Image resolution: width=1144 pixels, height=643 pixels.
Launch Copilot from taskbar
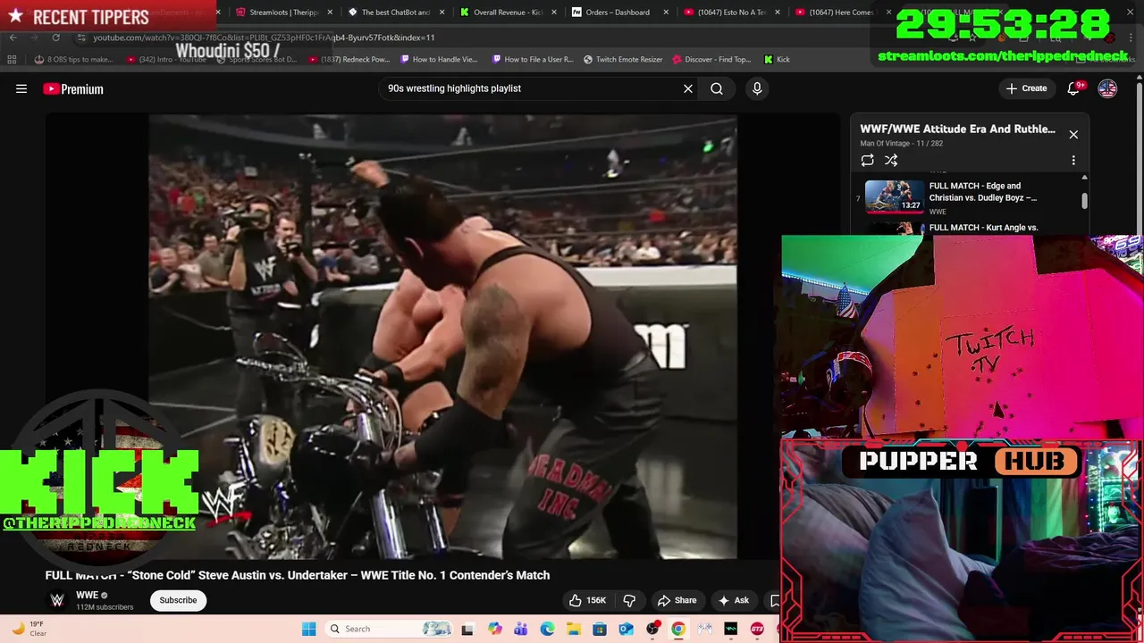coord(495,629)
